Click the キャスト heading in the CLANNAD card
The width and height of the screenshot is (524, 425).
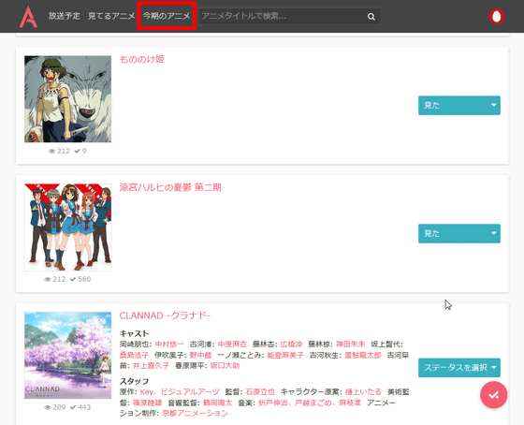click(134, 333)
